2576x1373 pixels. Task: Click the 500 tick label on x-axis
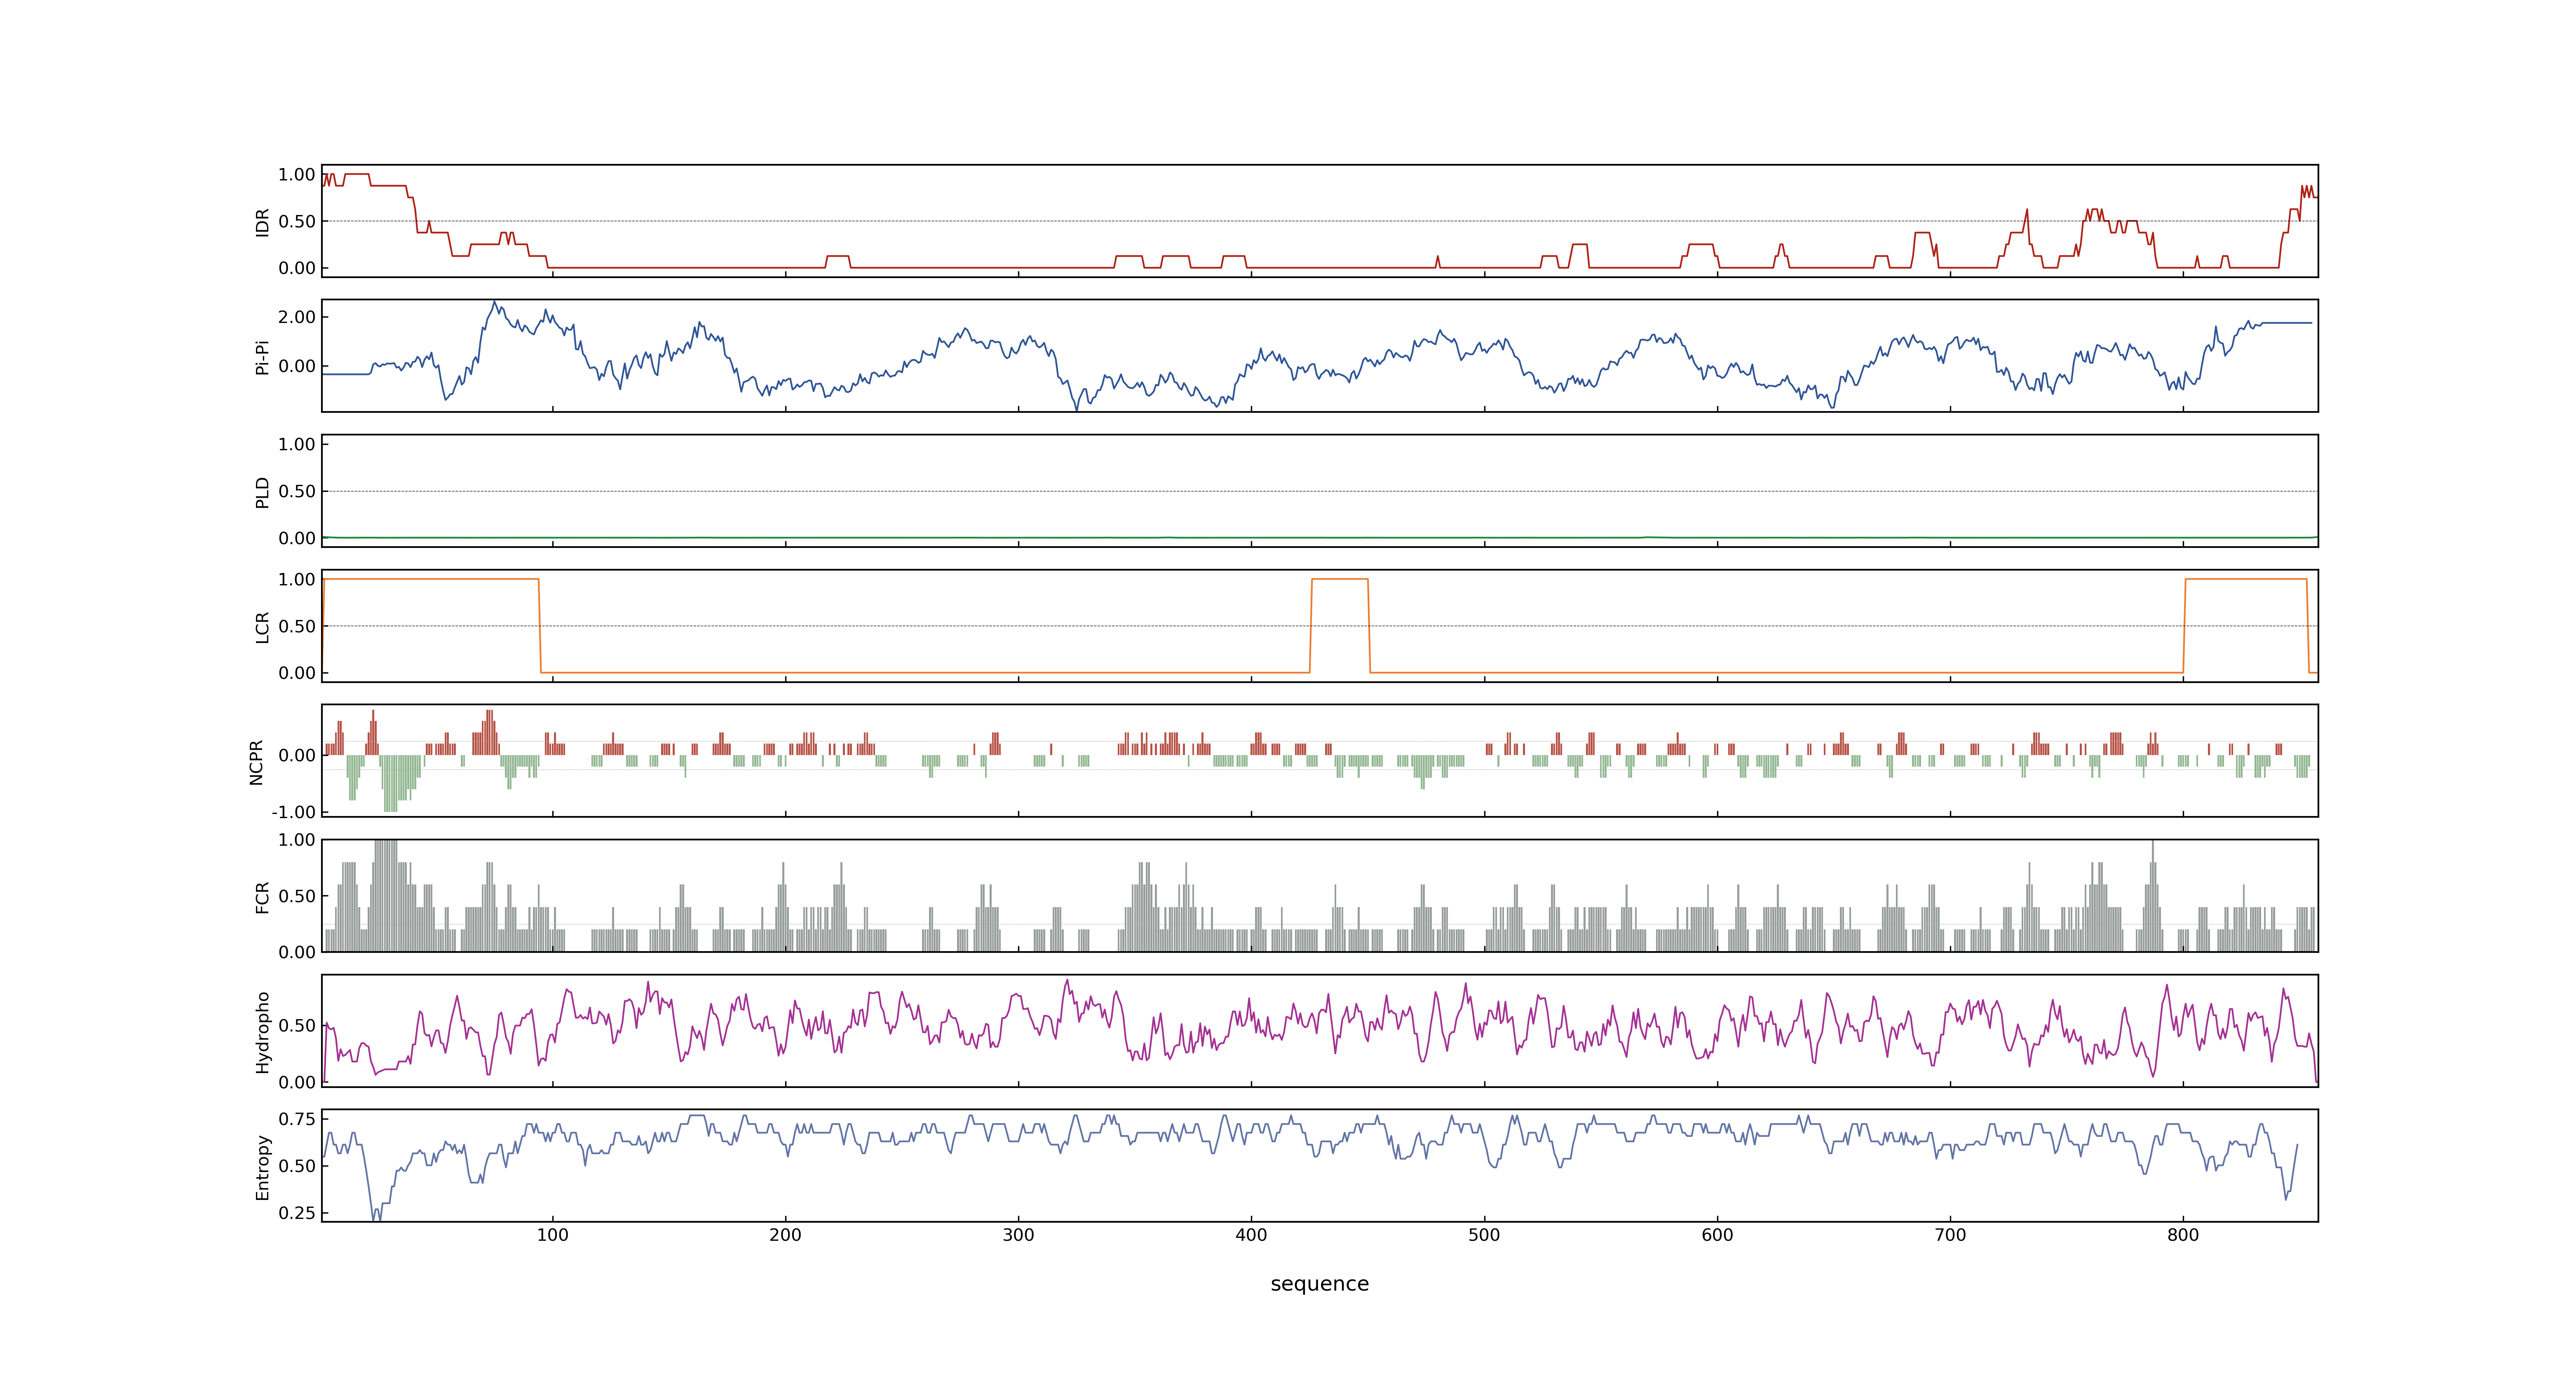1484,1235
